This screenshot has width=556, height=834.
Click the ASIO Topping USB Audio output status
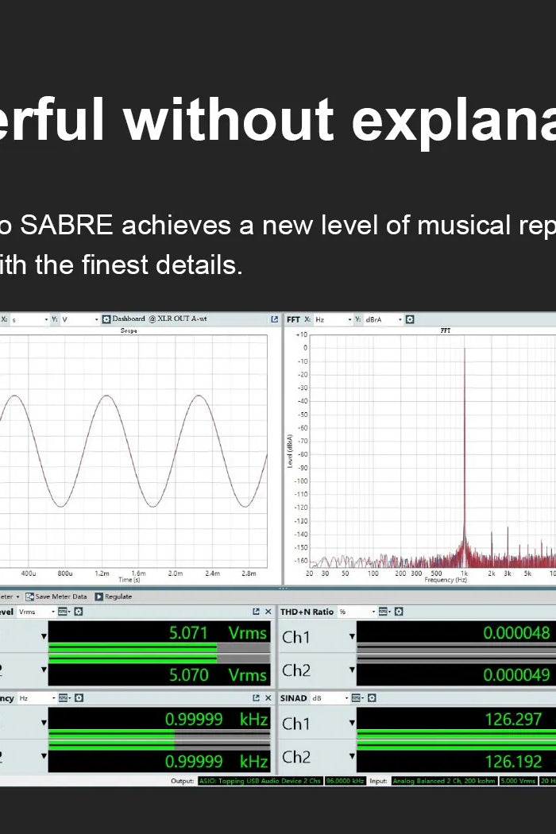(x=260, y=781)
